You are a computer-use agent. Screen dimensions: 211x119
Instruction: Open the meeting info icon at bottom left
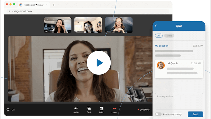click(x=8, y=110)
